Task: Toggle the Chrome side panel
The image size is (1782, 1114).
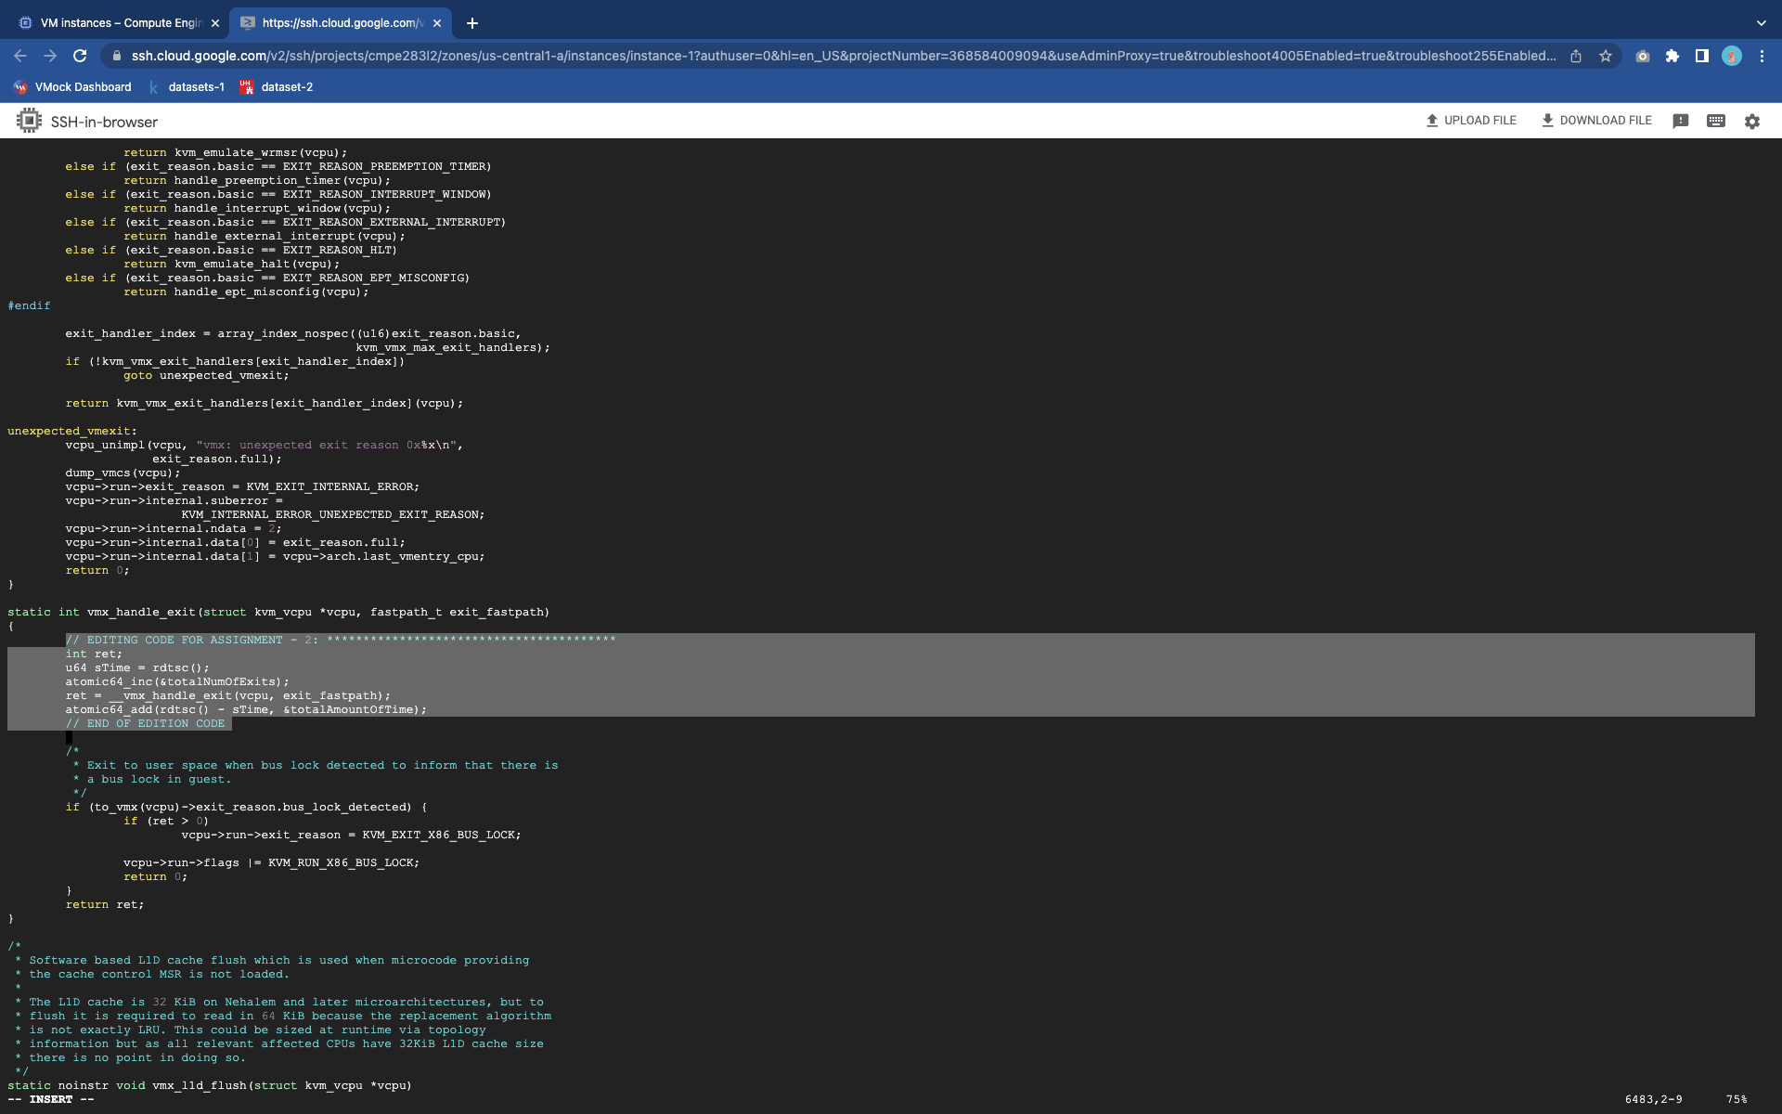Action: click(1701, 56)
